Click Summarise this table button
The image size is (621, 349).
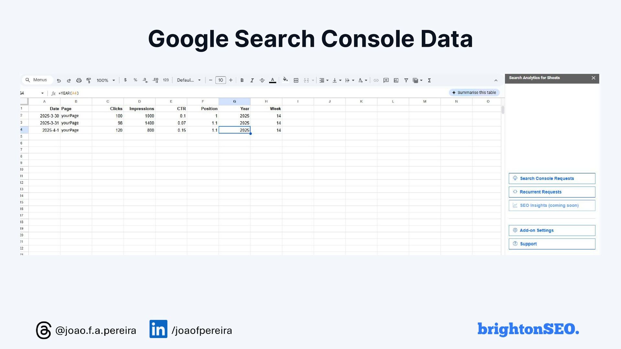pos(474,93)
